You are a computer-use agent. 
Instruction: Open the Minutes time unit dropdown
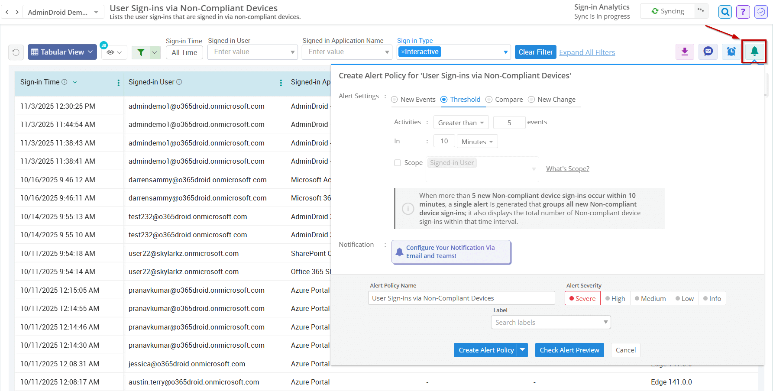pos(477,141)
